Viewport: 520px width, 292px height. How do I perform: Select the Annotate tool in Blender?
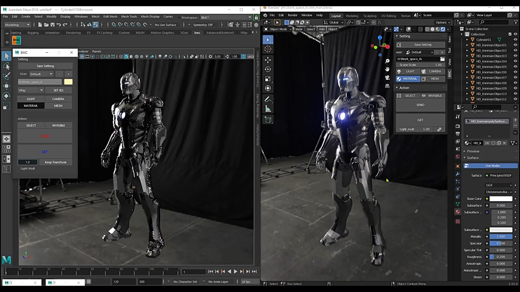268,99
